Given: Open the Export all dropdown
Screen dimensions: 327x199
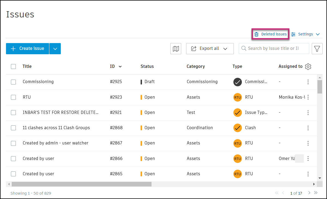Looking at the screenshot, I should pyautogui.click(x=210, y=49).
